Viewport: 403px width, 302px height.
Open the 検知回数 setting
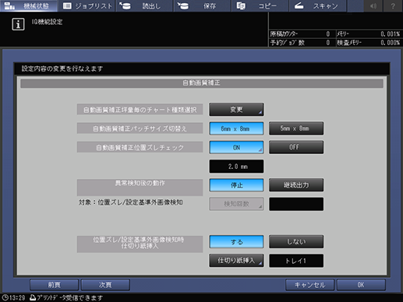236,204
